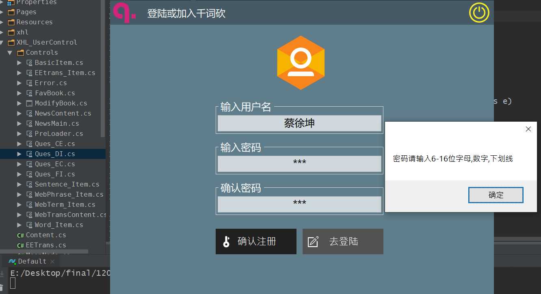Screen dimensions: 541x294
Task: Select EEtrans_Item.cs in the tree
Action: [x=65, y=73]
